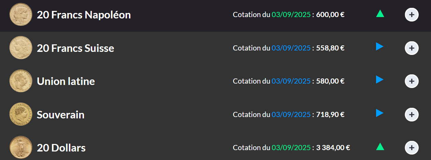This screenshot has height=160, width=431.
Task: Expand the 20 Francs Napoléon row with plus
Action: (x=412, y=15)
